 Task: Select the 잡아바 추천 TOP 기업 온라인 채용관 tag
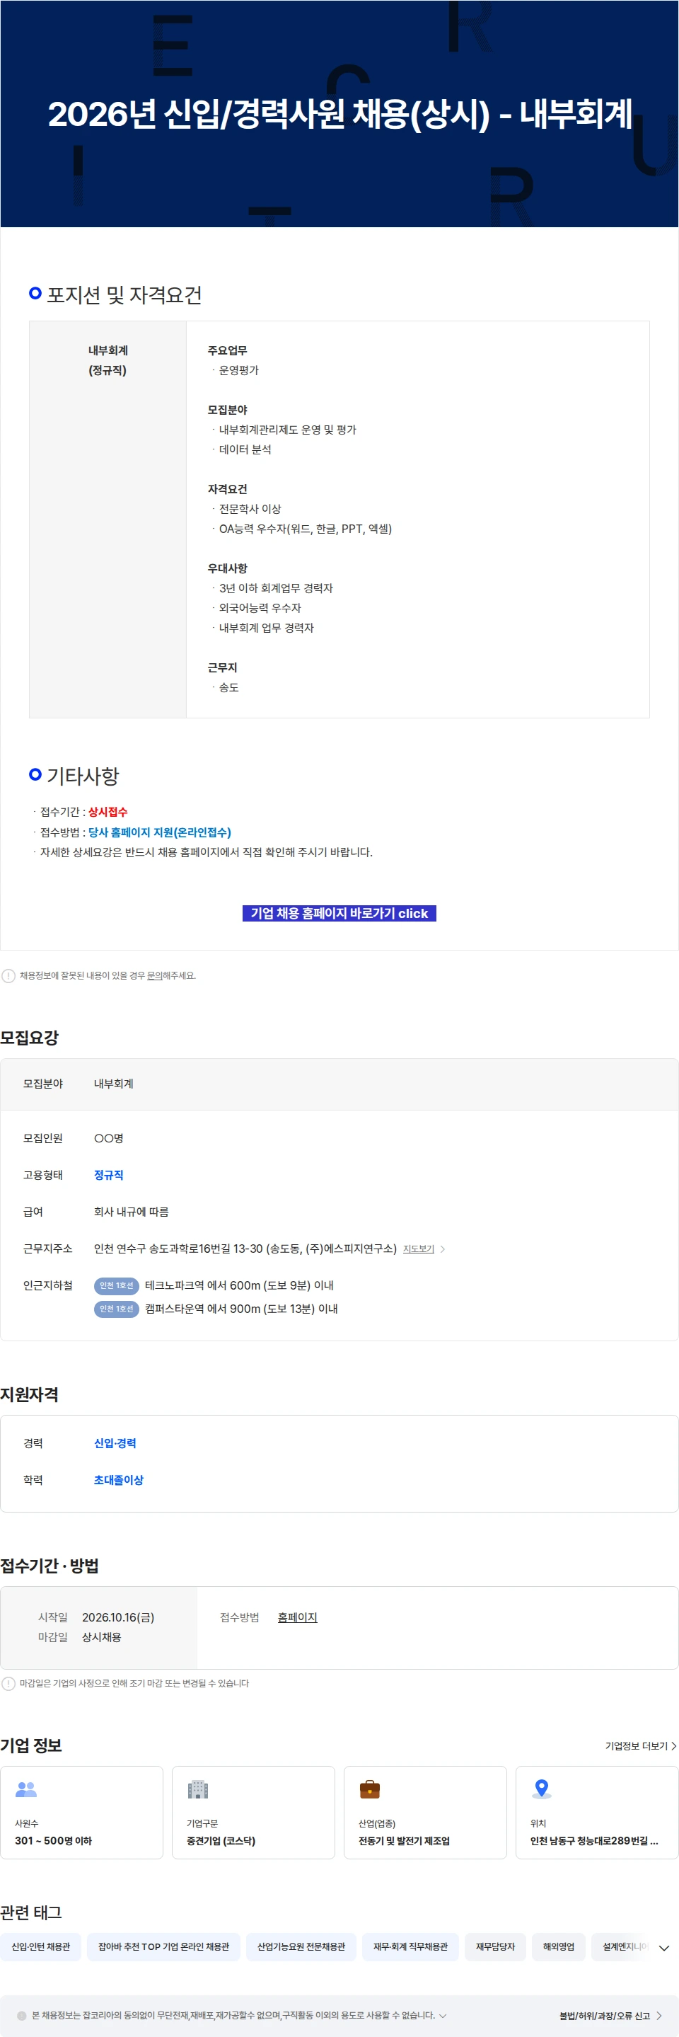click(163, 1946)
